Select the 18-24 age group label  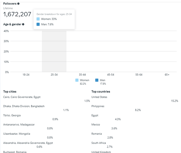[x=26, y=75]
